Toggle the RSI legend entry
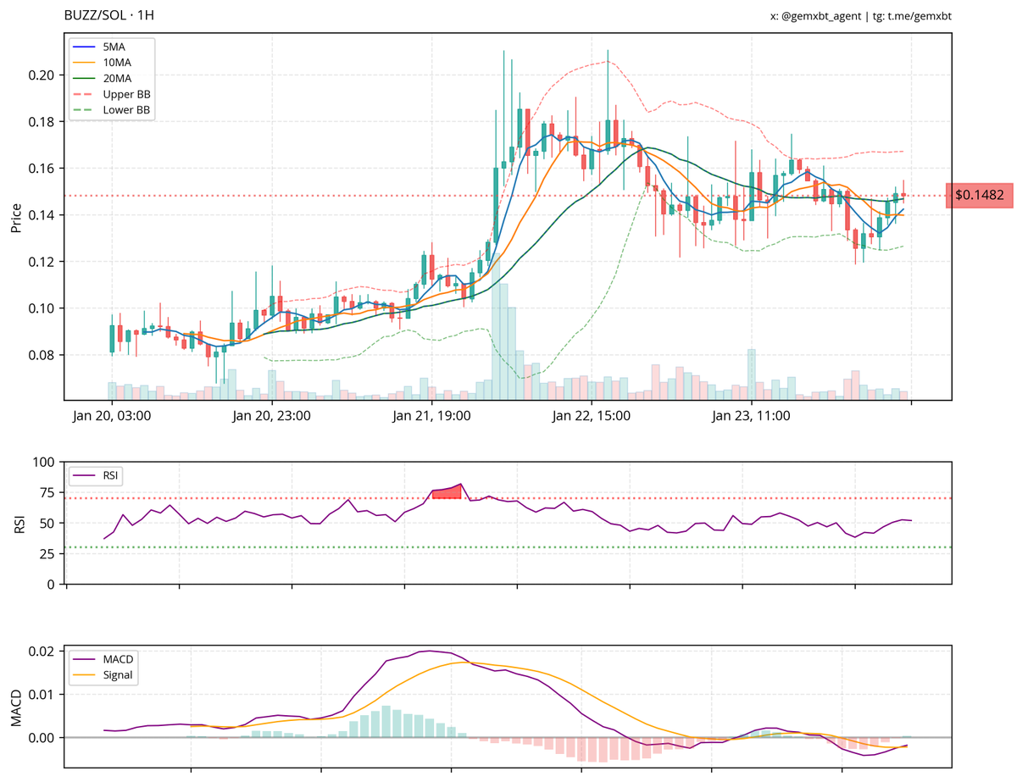 (111, 475)
